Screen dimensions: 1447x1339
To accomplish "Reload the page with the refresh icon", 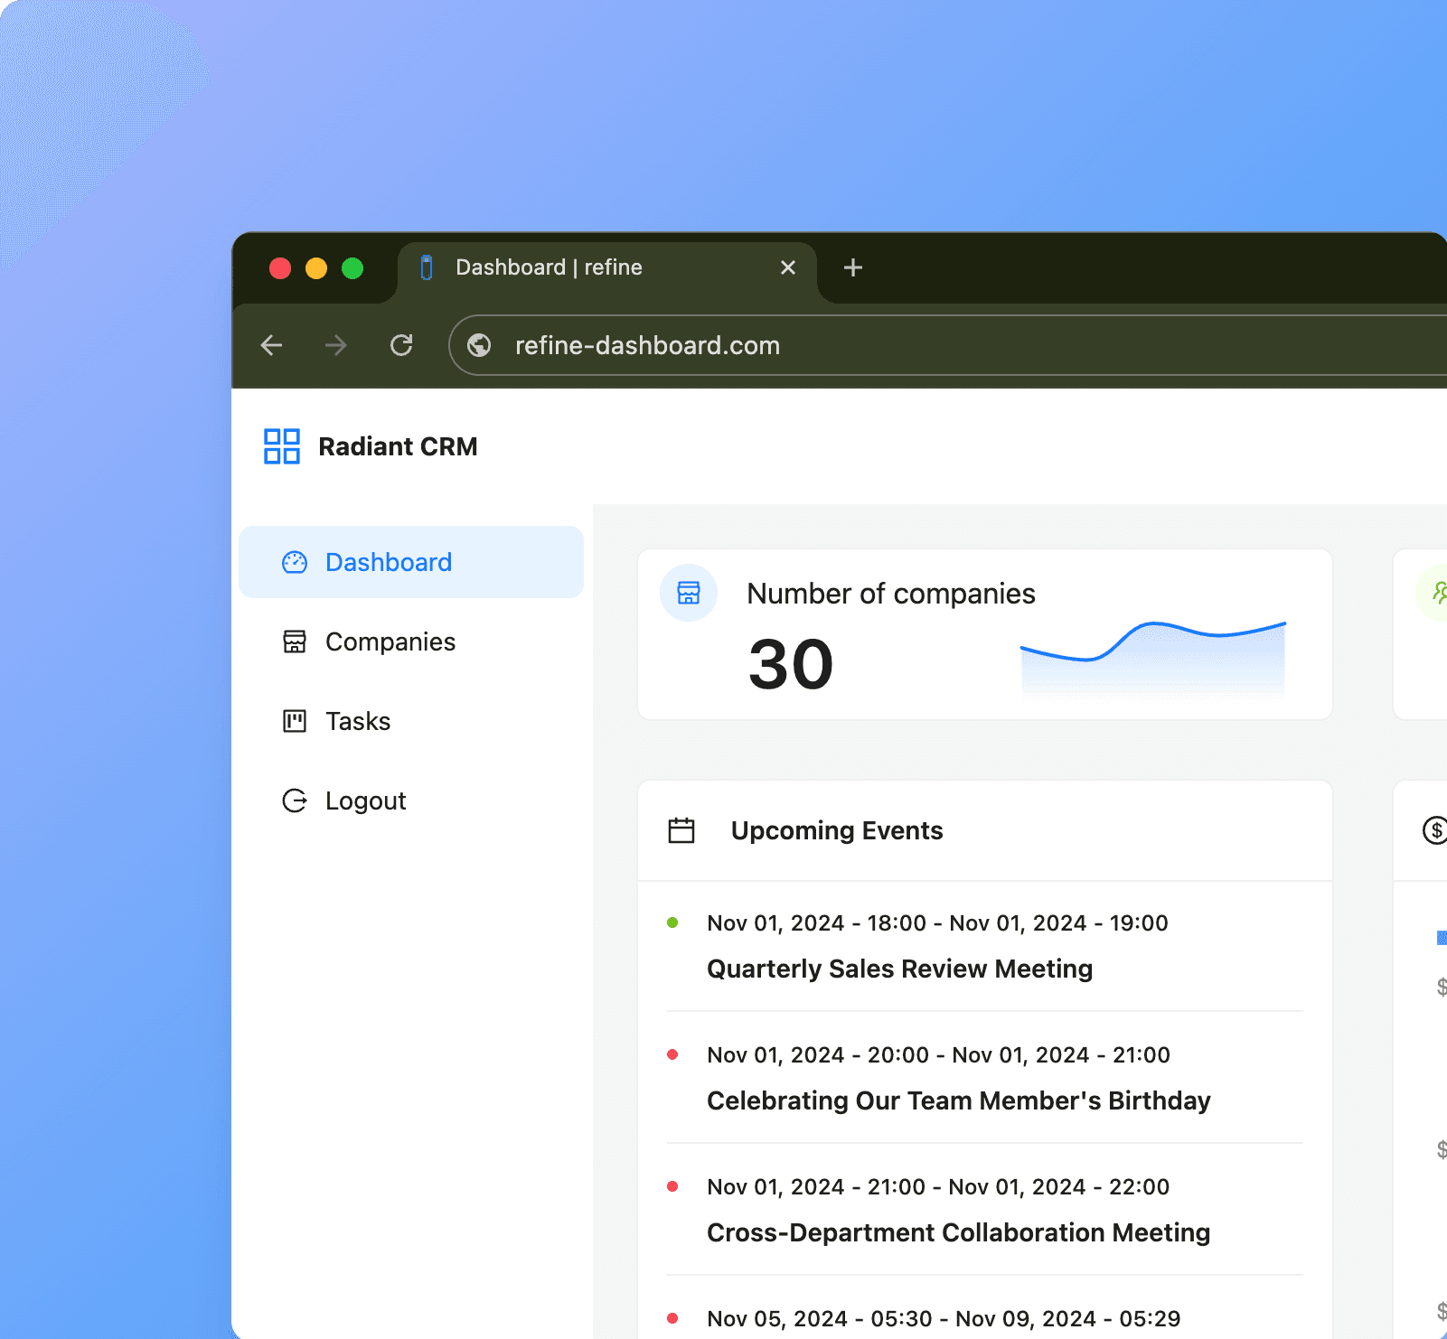I will [x=402, y=345].
